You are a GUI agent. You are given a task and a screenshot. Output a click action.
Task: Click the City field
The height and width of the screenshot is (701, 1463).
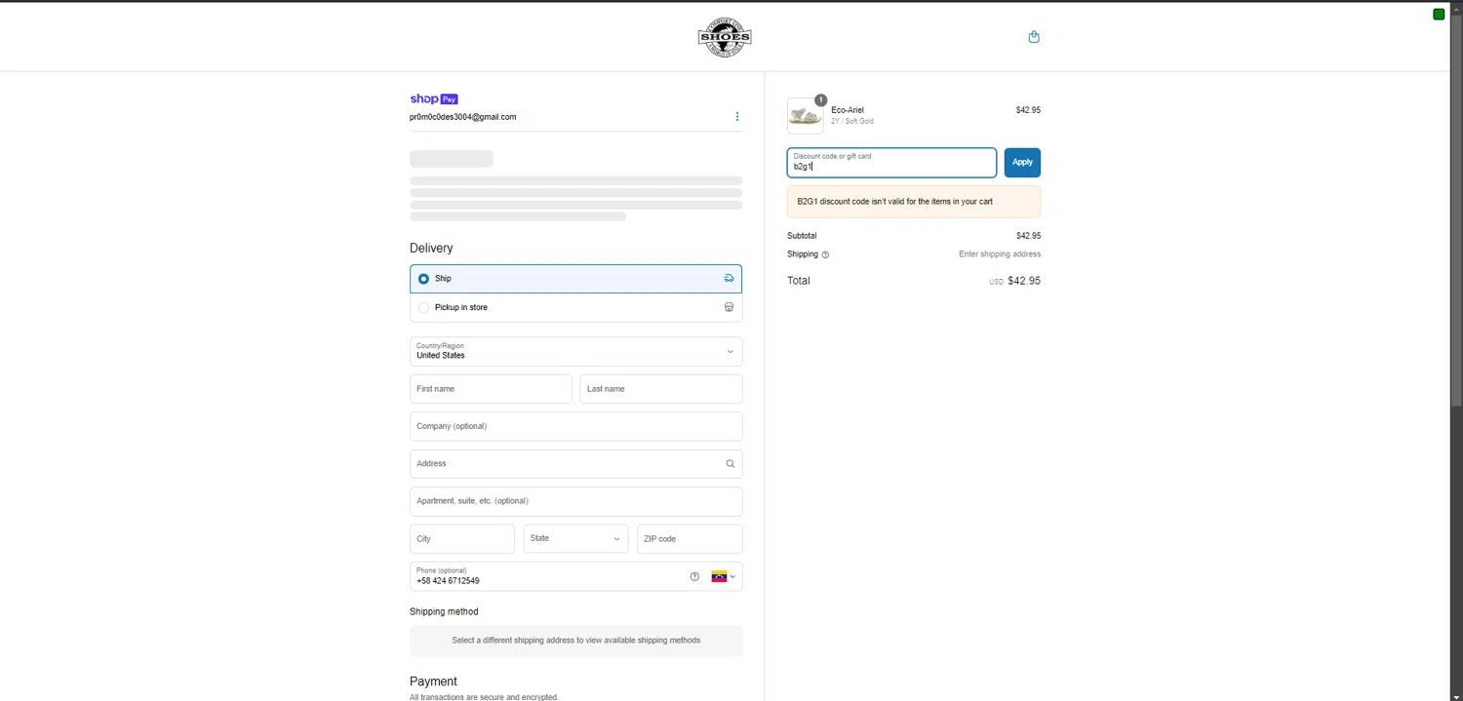click(x=462, y=539)
